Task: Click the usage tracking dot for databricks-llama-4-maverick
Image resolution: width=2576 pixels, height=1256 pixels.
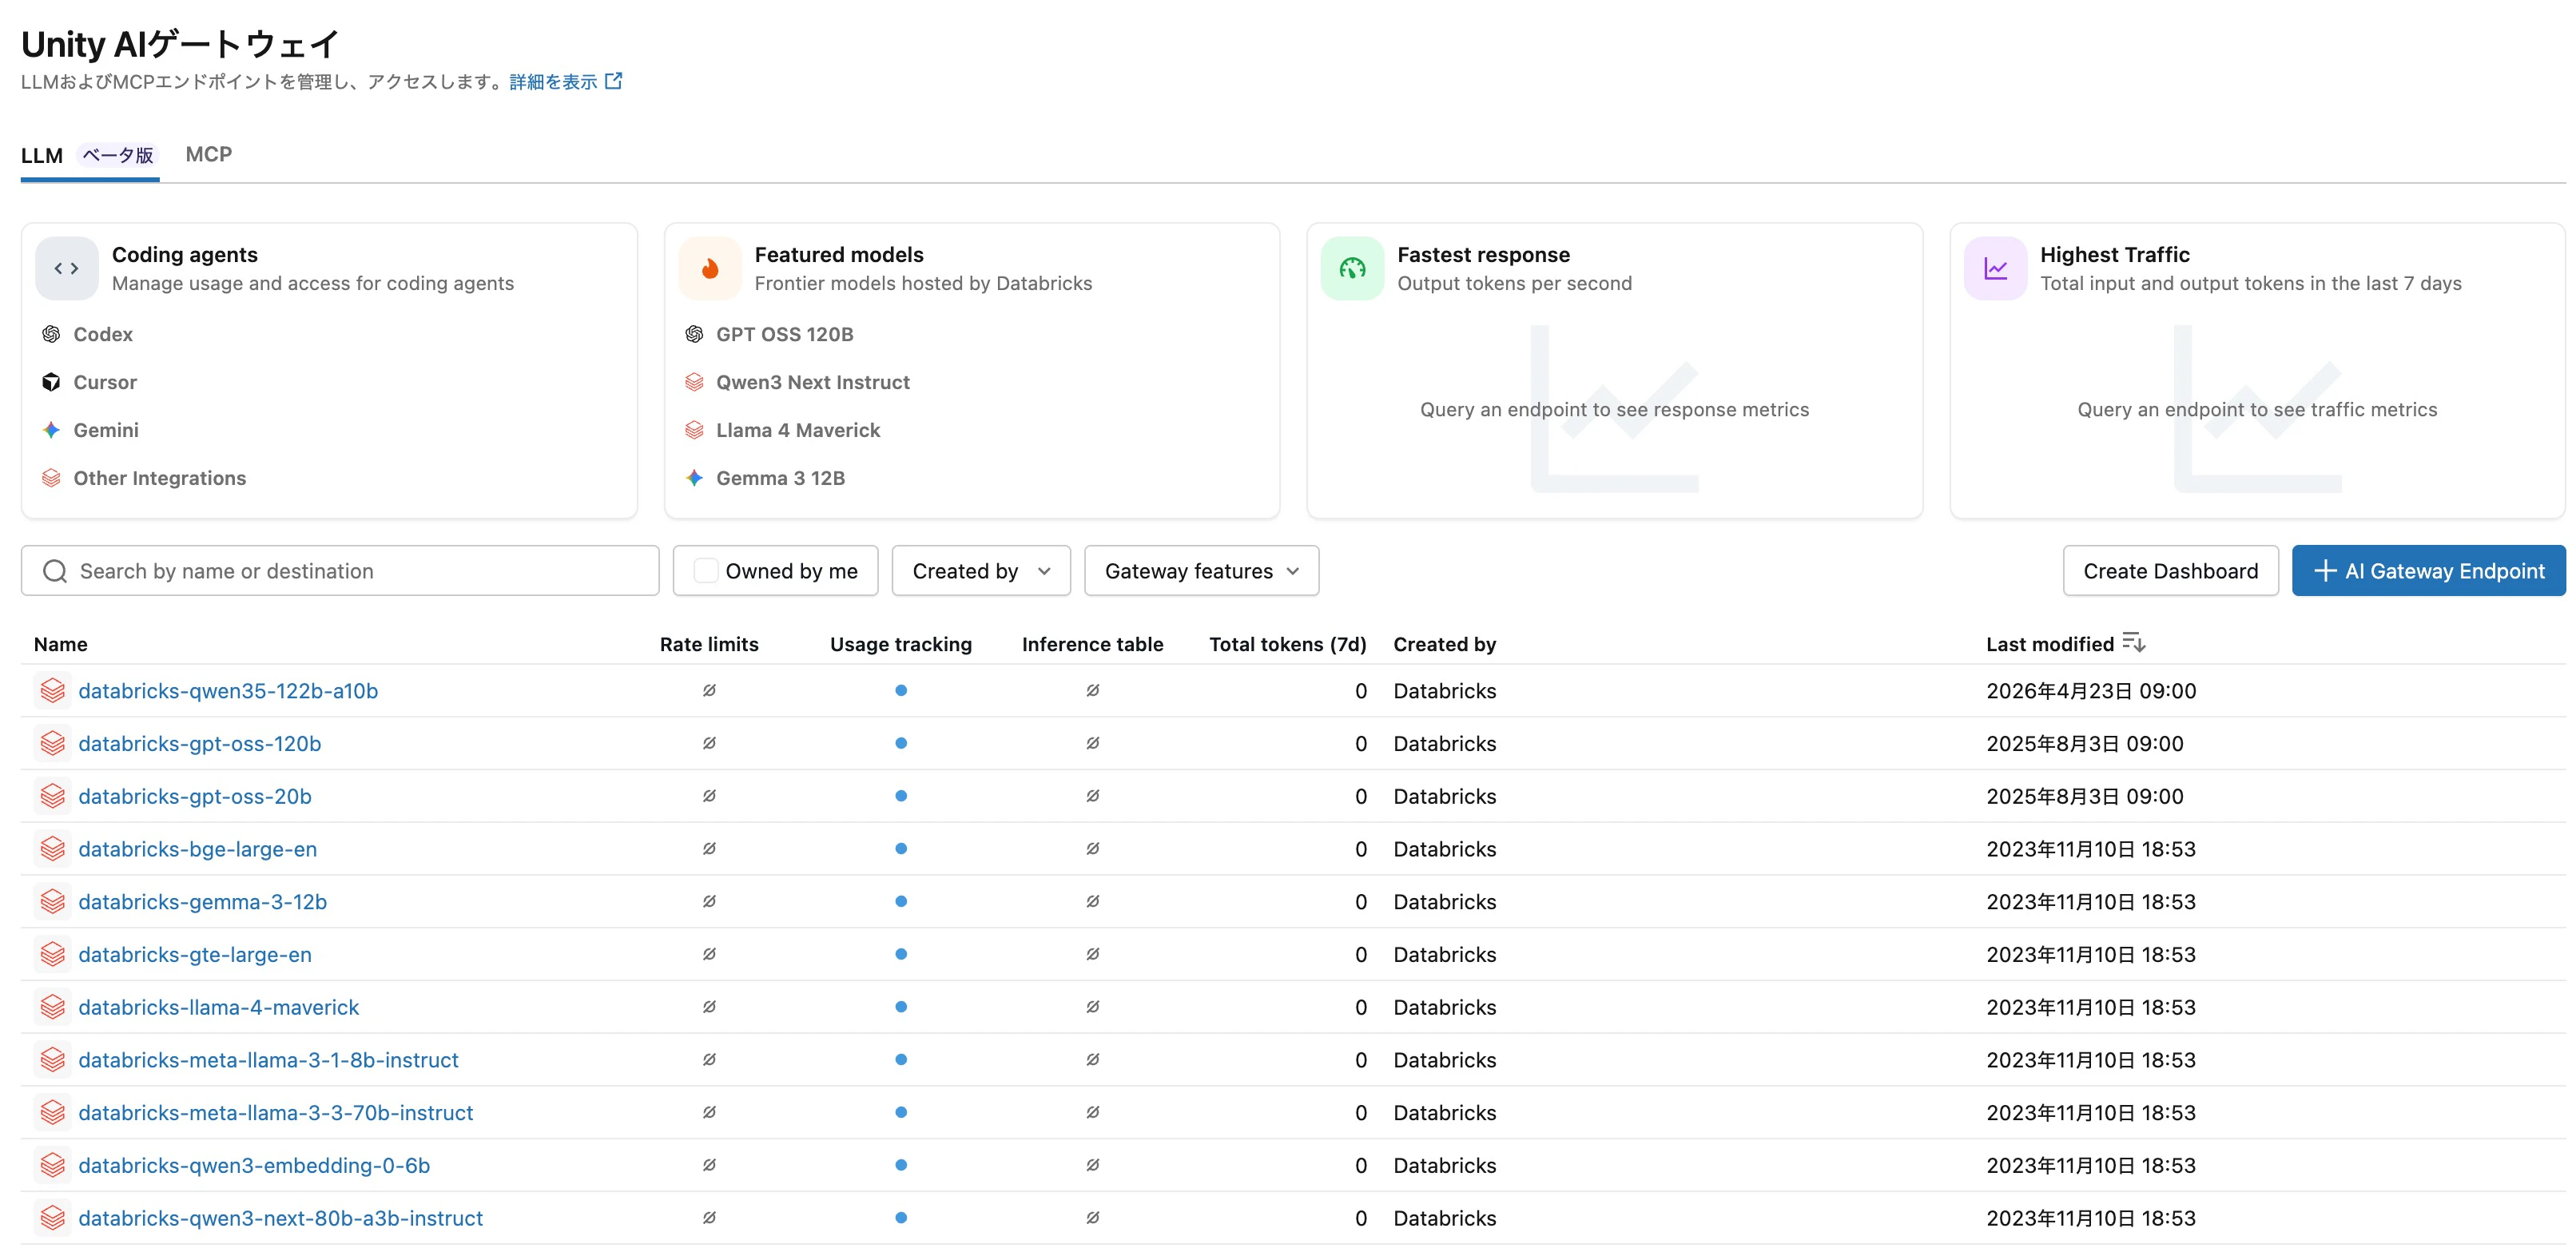Action: pos(901,1007)
